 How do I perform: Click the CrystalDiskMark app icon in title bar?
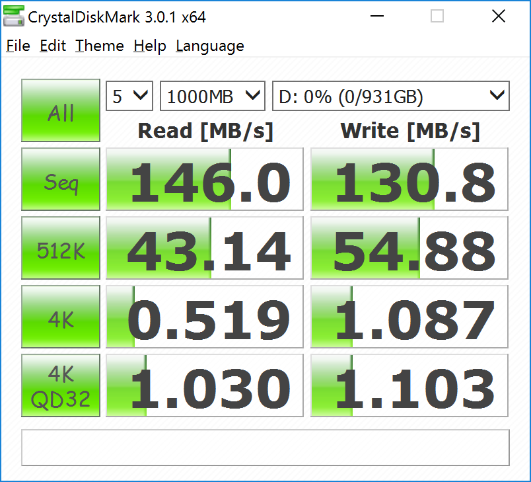pyautogui.click(x=14, y=17)
